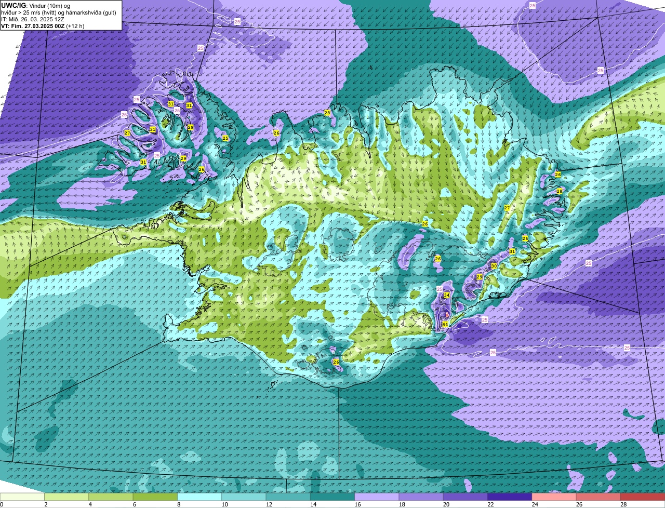This screenshot has width=665, height=508.
Task: Pick the 20–22 m/s violet legend swatch
Action: 465,497
